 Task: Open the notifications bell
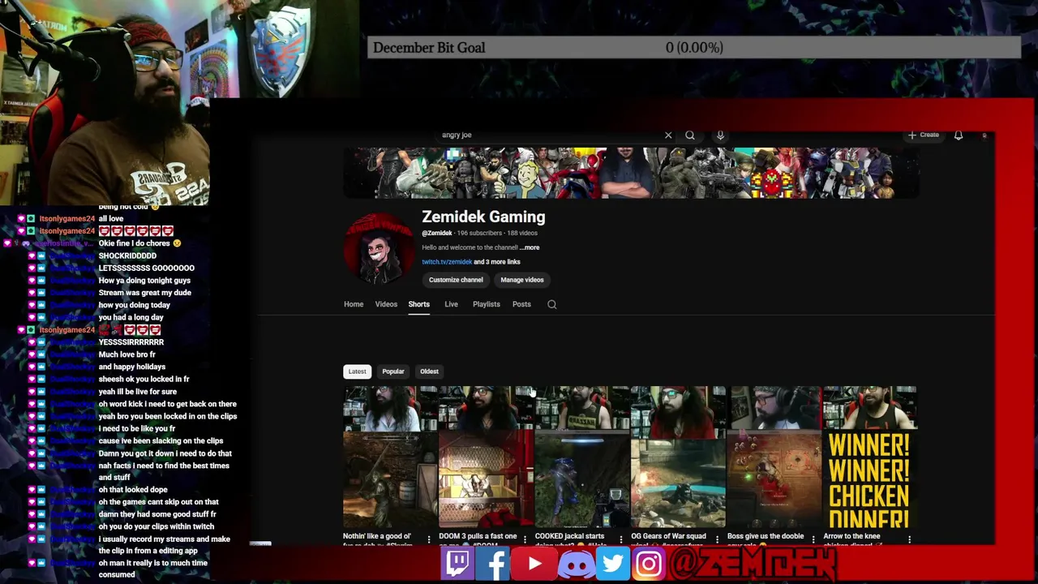(959, 135)
